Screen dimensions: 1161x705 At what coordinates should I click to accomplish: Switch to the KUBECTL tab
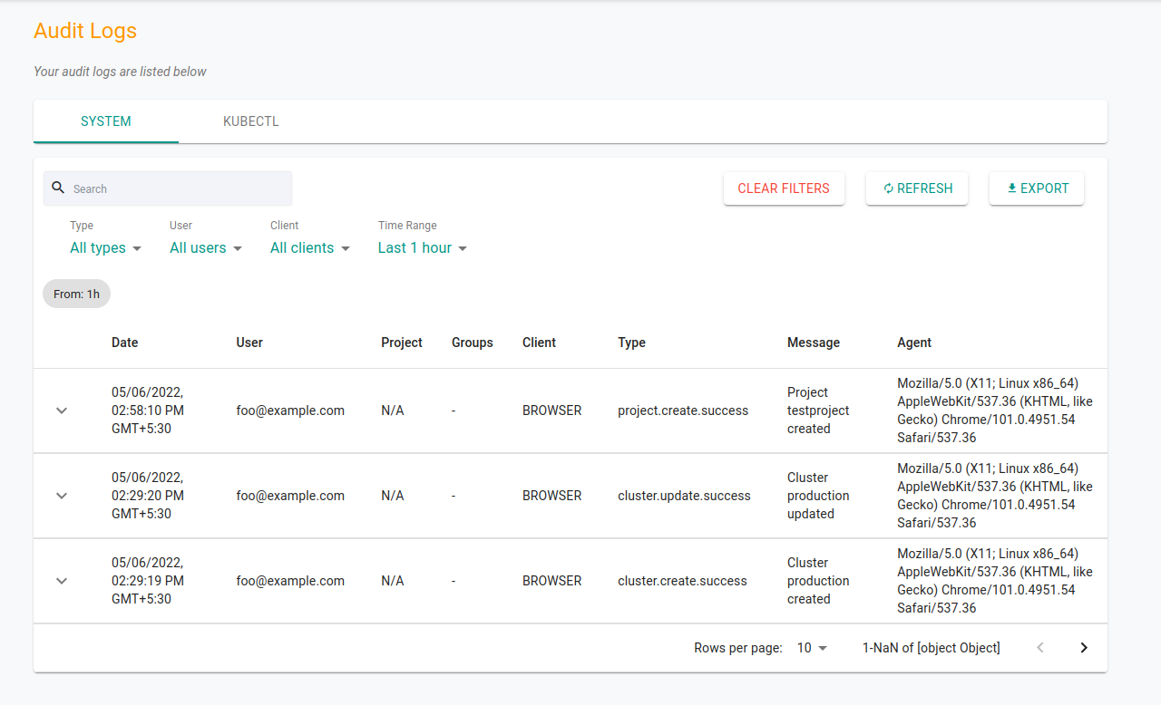coord(251,121)
